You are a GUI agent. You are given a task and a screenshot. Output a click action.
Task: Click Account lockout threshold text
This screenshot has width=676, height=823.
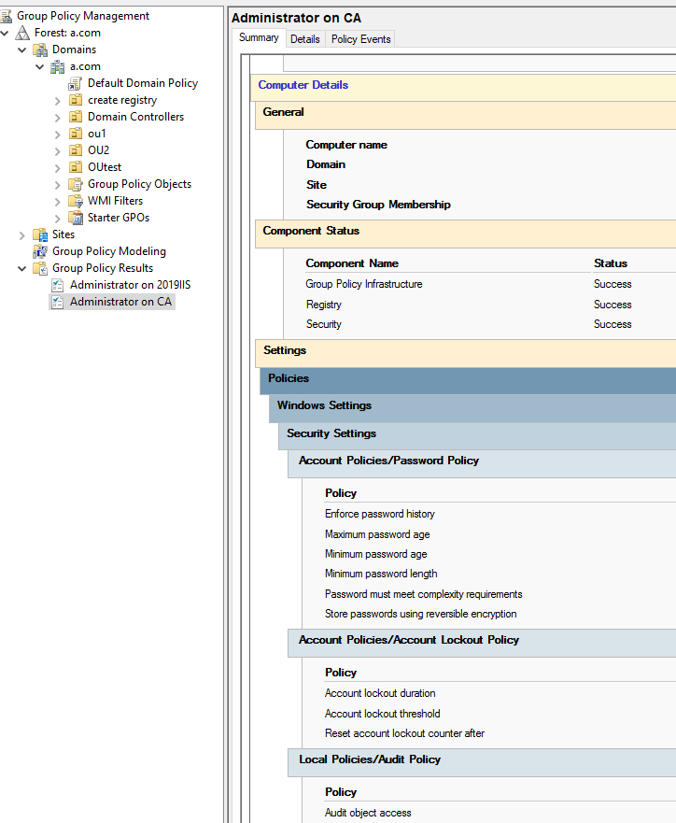pos(382,714)
